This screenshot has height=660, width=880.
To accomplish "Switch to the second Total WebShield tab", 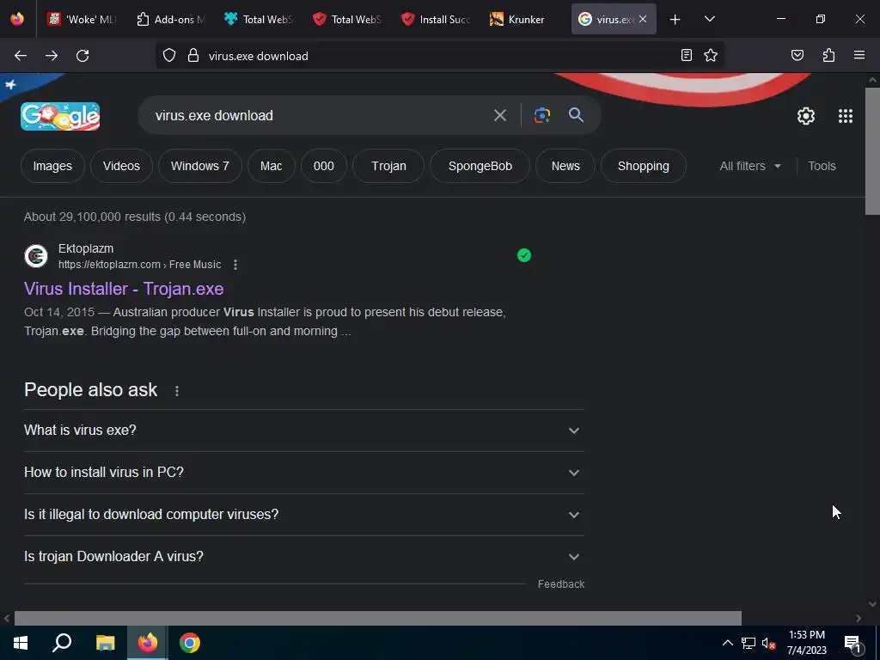I will tap(347, 19).
